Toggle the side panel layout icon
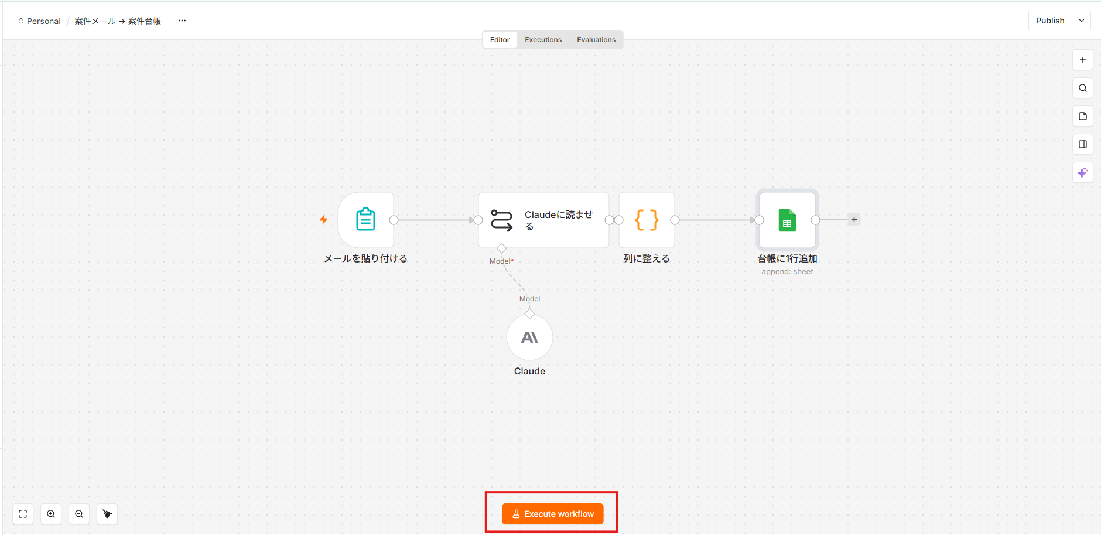The height and width of the screenshot is (535, 1101). point(1083,144)
